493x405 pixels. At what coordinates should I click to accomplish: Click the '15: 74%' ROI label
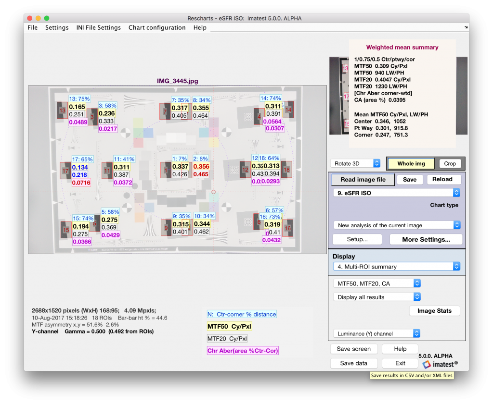(x=83, y=218)
